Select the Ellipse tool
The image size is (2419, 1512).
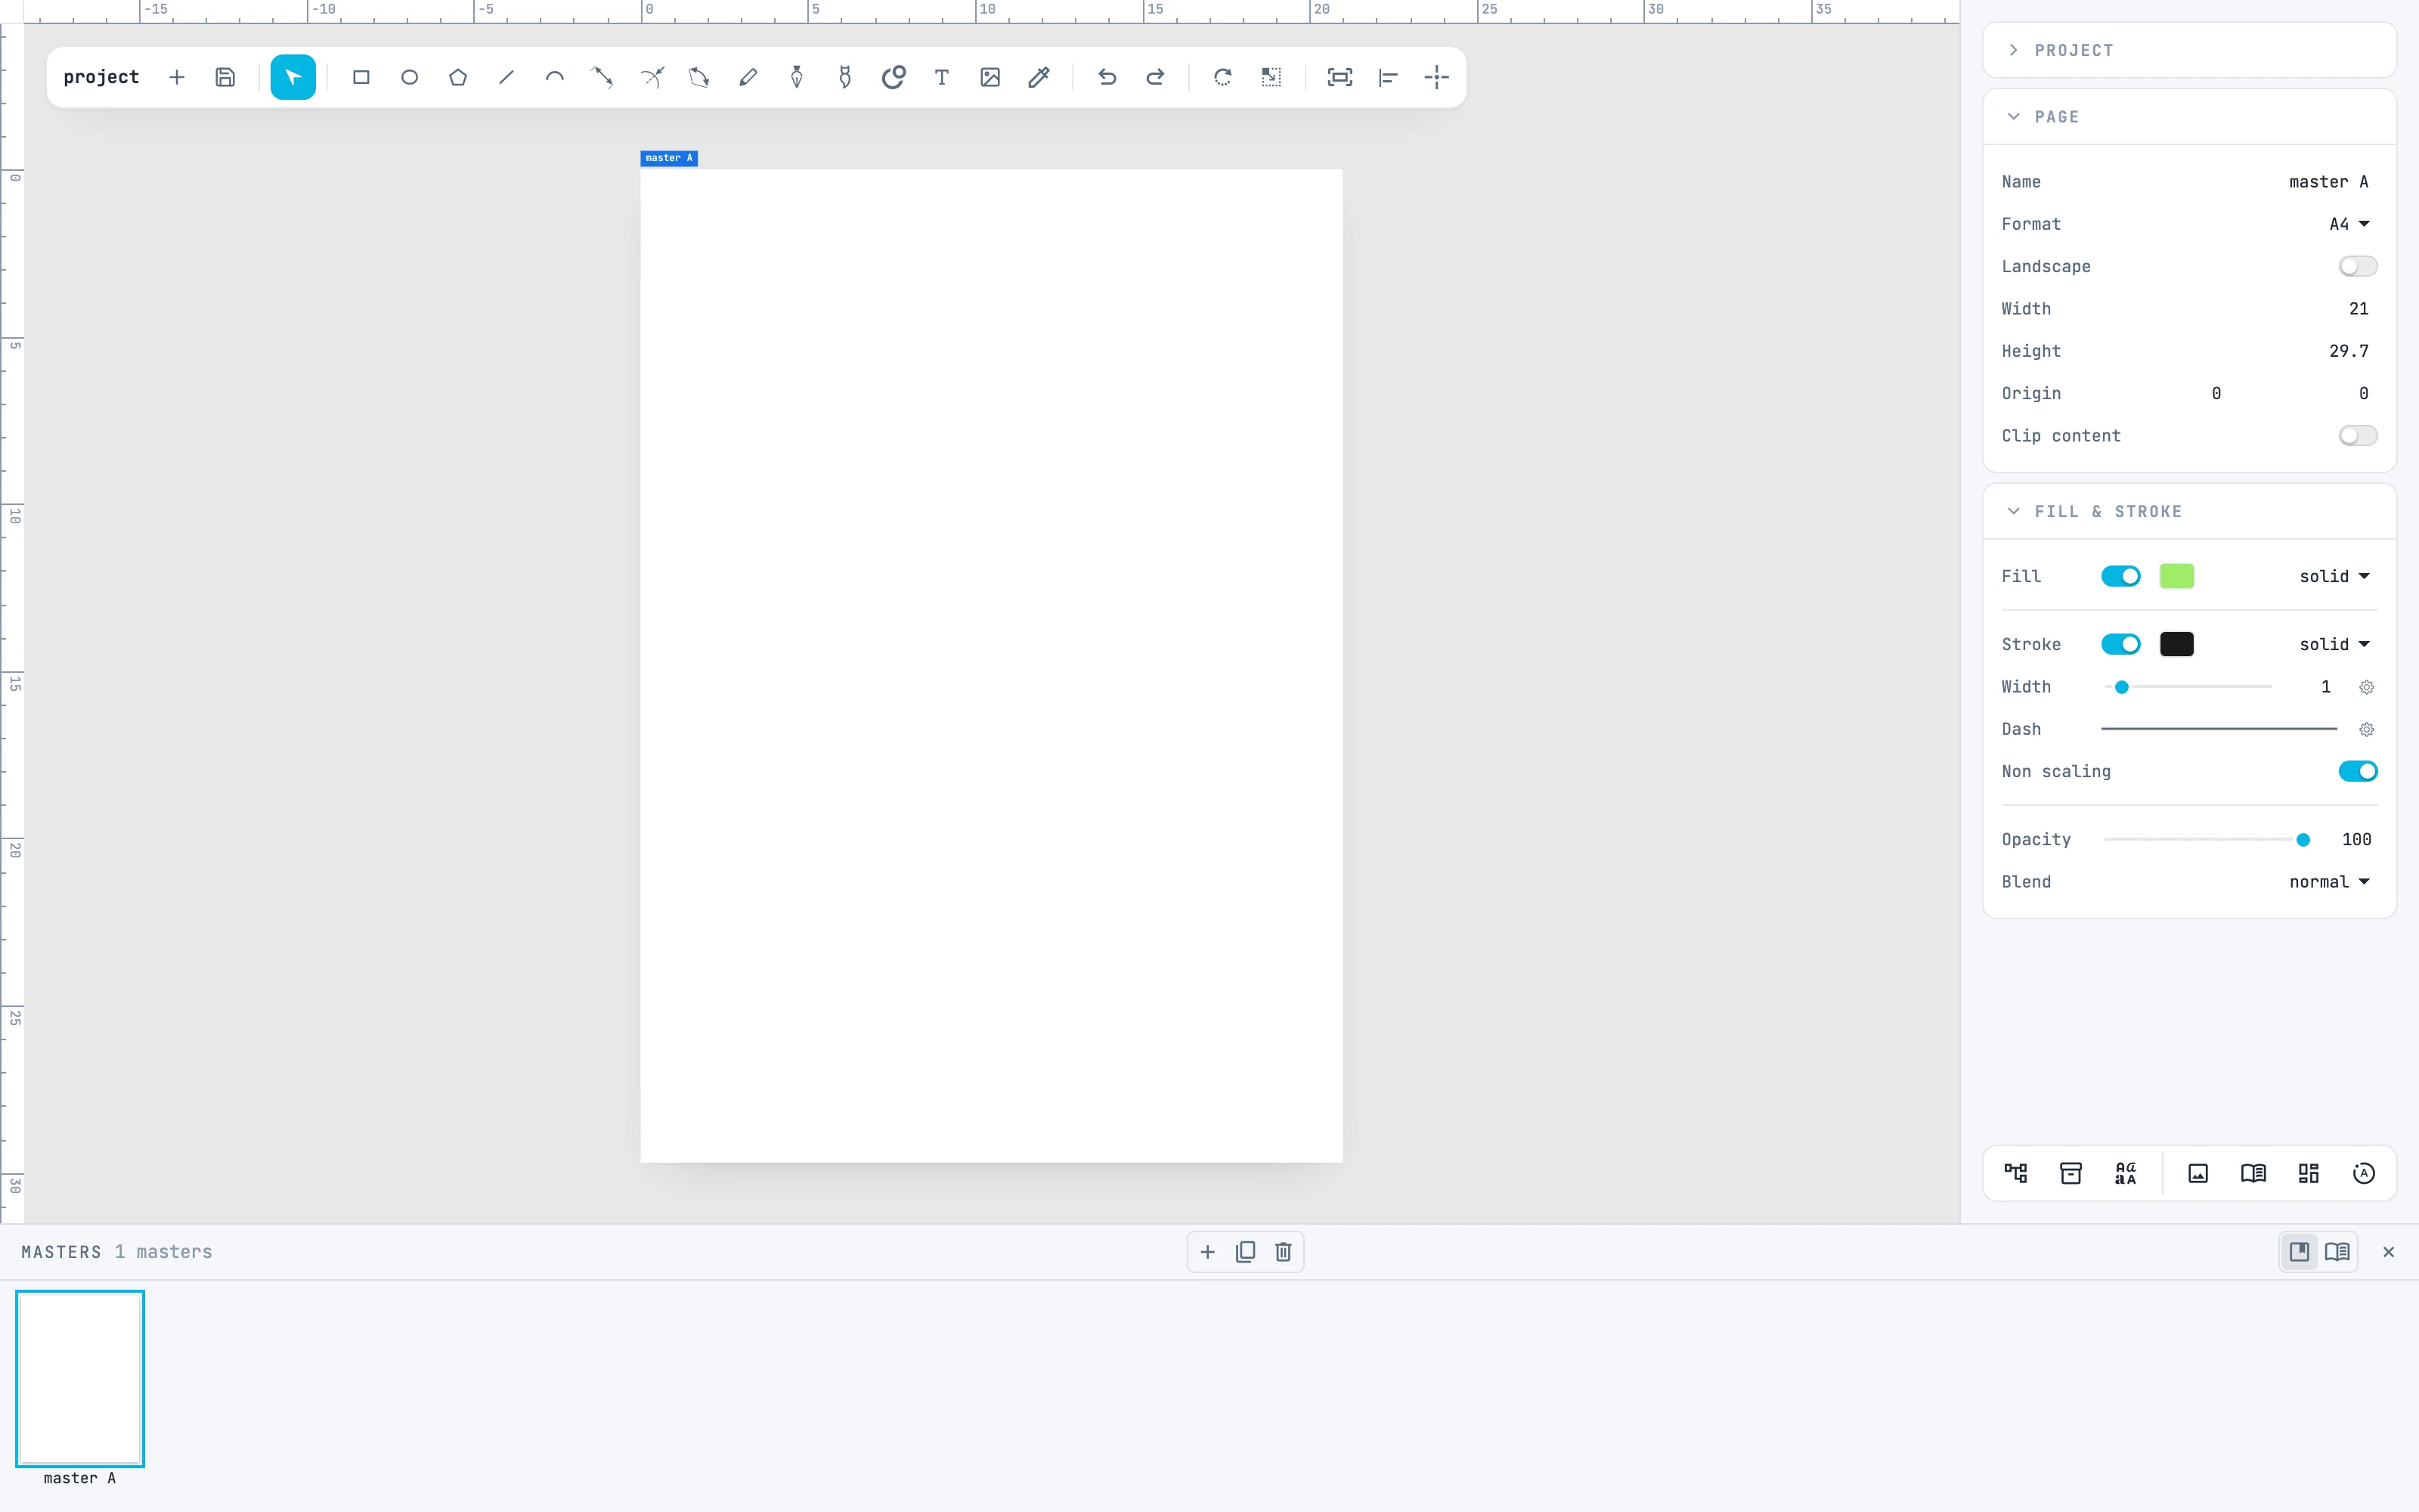coord(409,77)
